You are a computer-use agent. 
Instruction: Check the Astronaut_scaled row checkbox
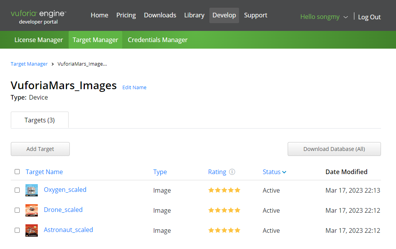pyautogui.click(x=17, y=230)
